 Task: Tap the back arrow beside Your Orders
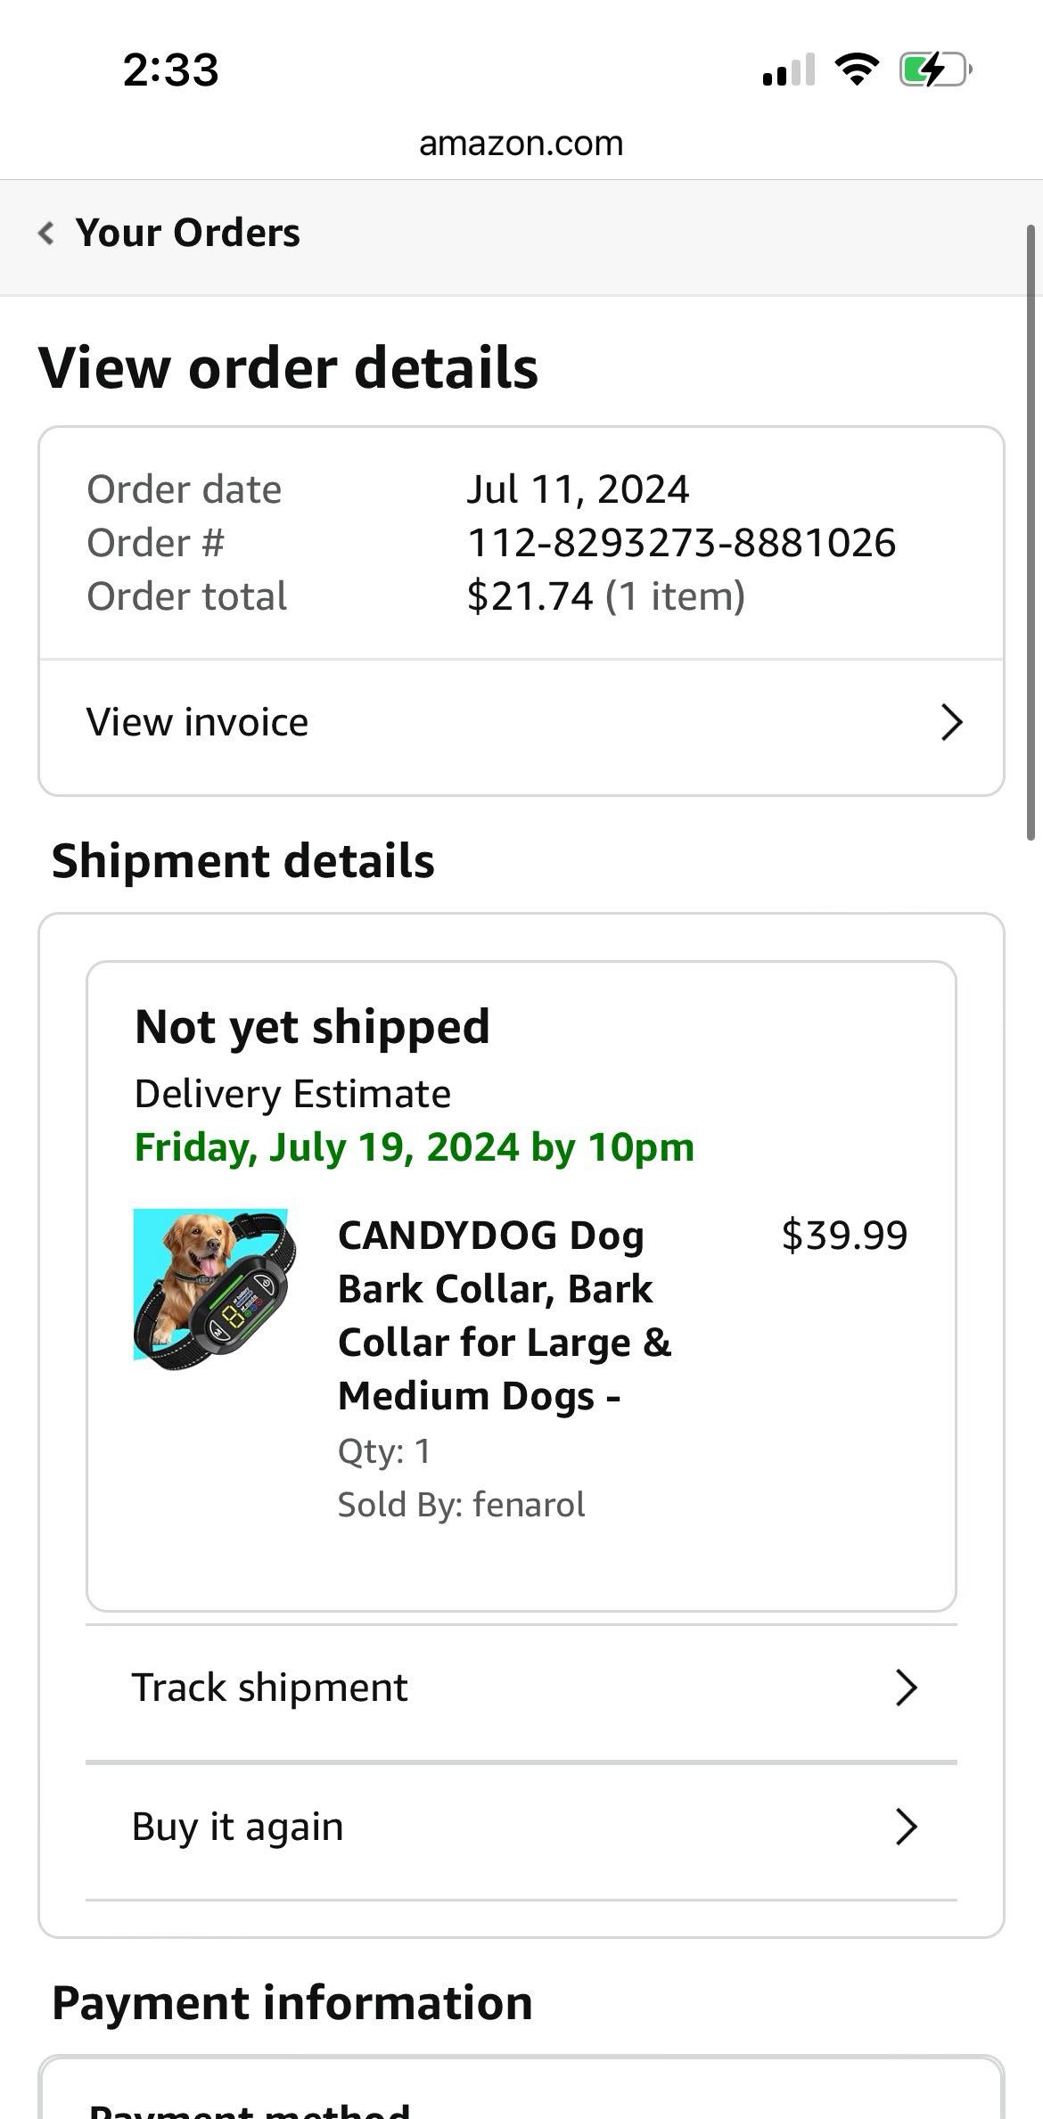coord(46,233)
